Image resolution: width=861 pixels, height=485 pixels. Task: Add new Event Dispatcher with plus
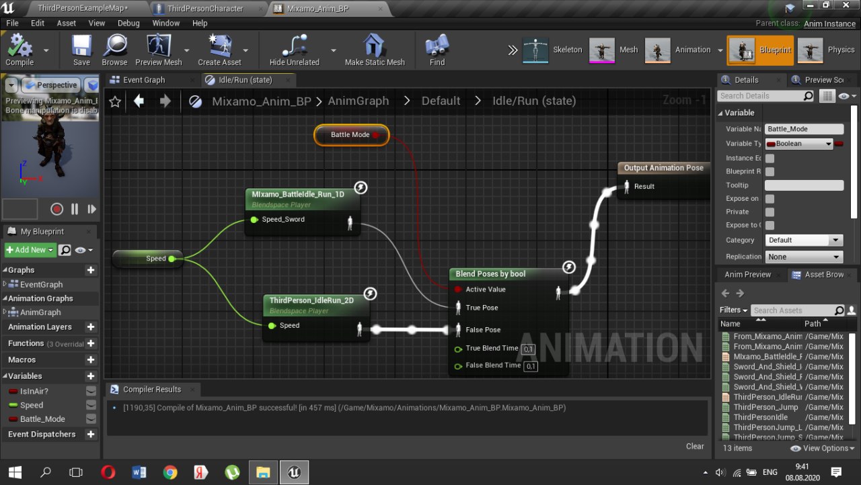tap(91, 435)
